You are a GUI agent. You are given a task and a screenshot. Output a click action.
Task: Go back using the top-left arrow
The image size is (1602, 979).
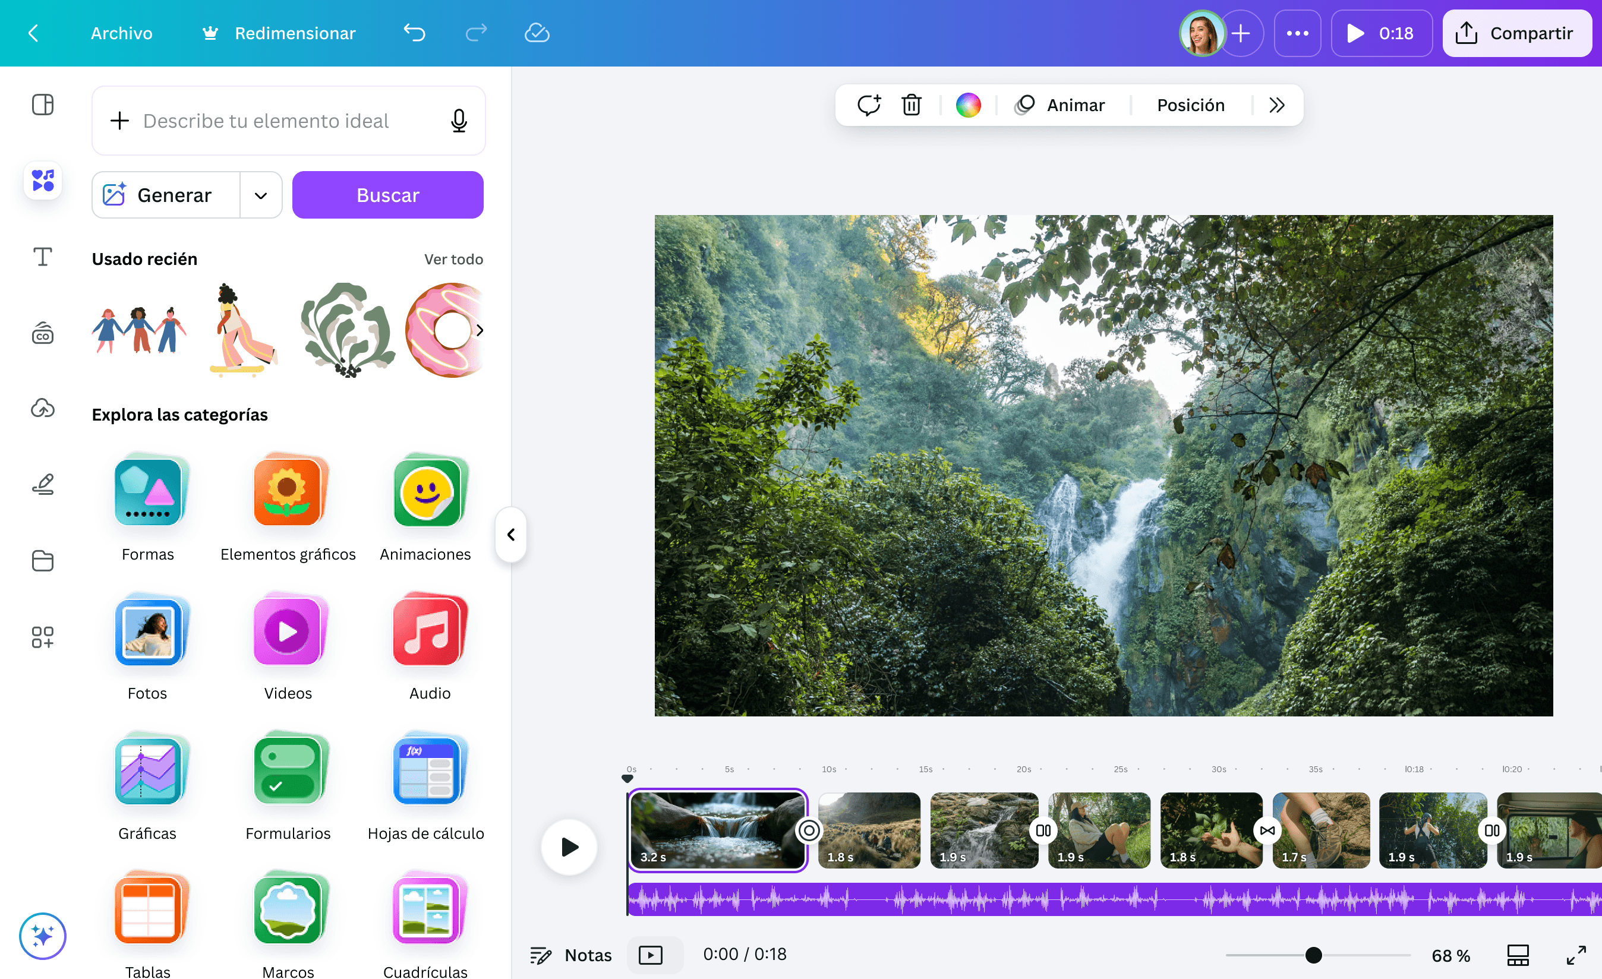[34, 33]
